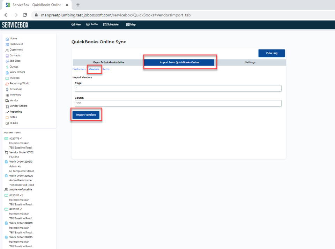Image resolution: width=335 pixels, height=249 pixels.
Task: Click the Vendor truck icon
Action: (7, 101)
